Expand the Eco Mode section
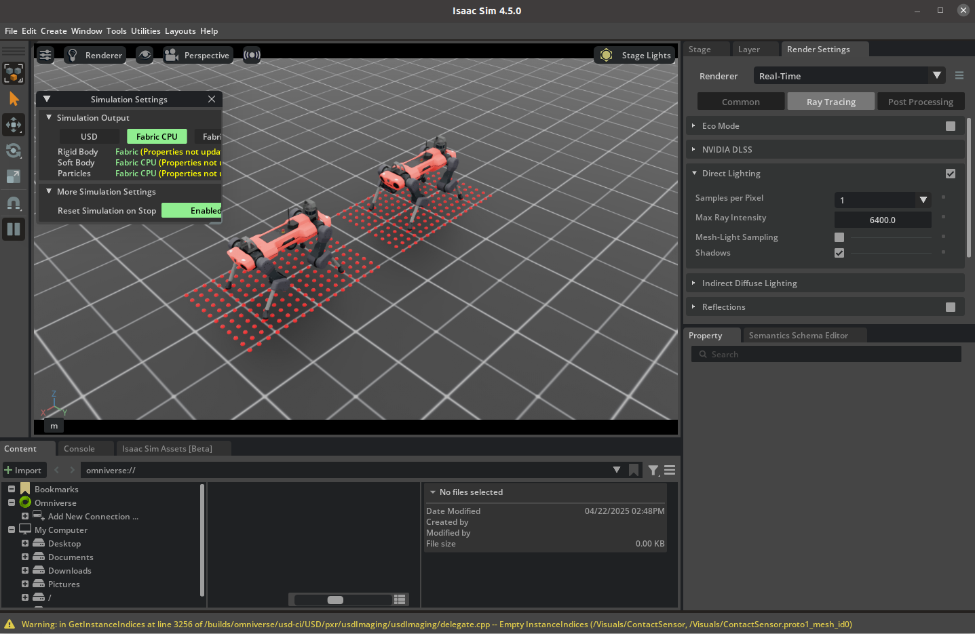This screenshot has height=634, width=975. pos(693,126)
